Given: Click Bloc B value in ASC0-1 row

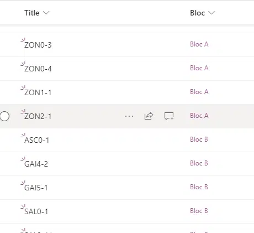Looking at the screenshot, I should click(x=199, y=139).
